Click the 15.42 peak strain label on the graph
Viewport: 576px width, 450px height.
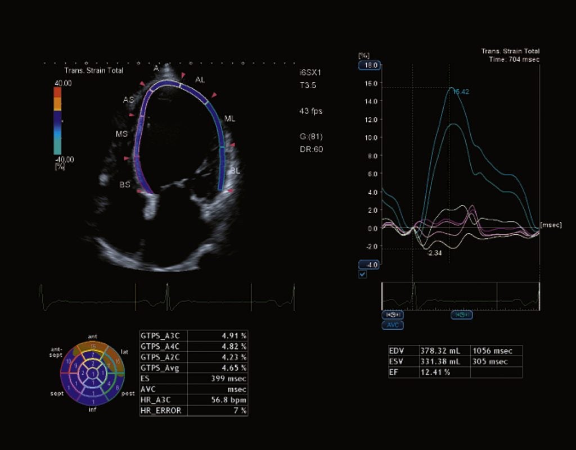461,92
